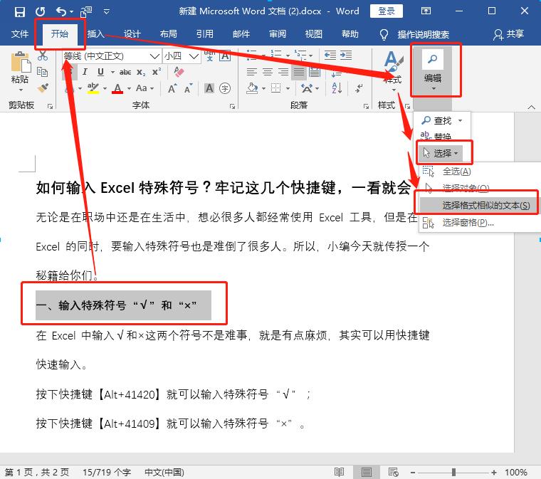Screen dimensions: 541x479
Task: Switch to the 设计 ribbon tab
Action: point(132,34)
